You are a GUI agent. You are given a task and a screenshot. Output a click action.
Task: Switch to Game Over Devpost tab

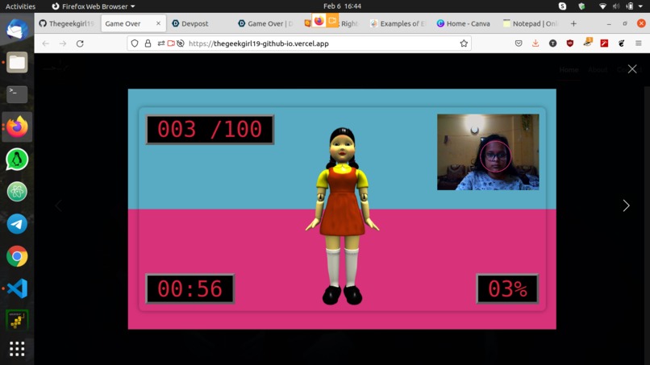[267, 23]
